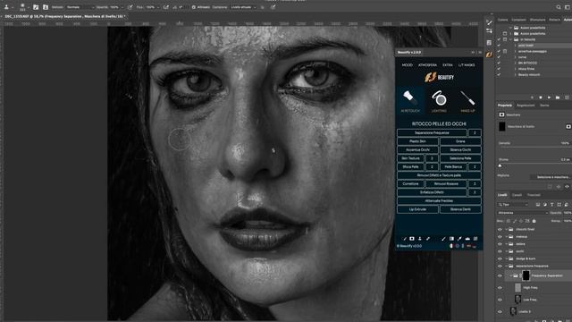
Task: Expand the dodge & burn group arrow
Action: coord(507,258)
